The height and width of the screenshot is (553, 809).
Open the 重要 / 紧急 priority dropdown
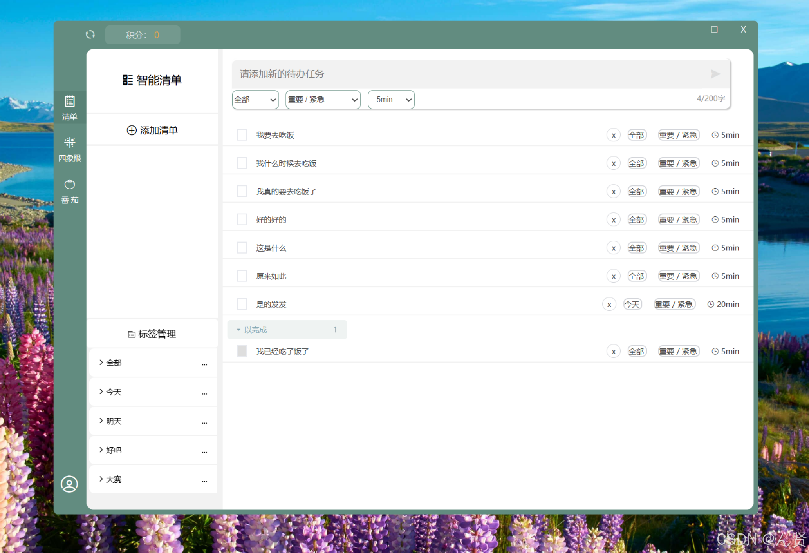[323, 100]
